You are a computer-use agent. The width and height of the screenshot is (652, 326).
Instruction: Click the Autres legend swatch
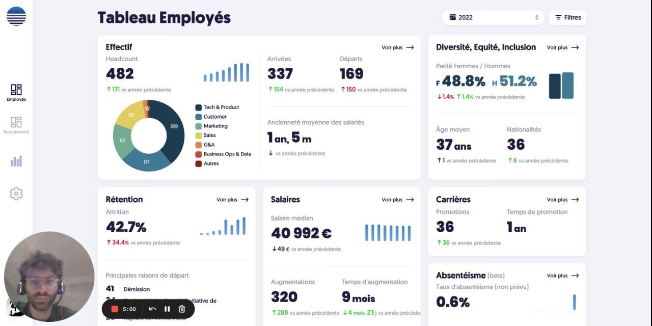coord(199,164)
